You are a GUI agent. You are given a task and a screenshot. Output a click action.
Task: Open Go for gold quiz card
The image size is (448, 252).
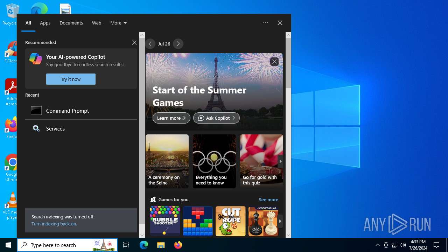(261, 161)
